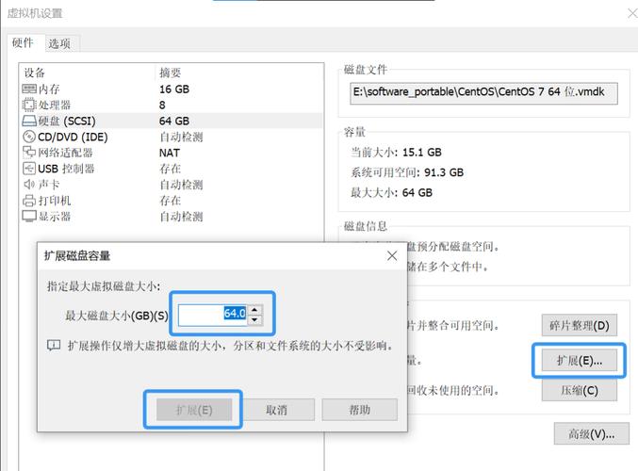Image resolution: width=638 pixels, height=471 pixels.
Task: Click the 设备 column header
Action: click(x=35, y=73)
